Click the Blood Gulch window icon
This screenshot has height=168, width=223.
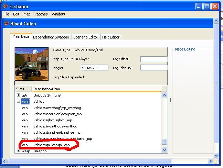(x=6, y=23)
